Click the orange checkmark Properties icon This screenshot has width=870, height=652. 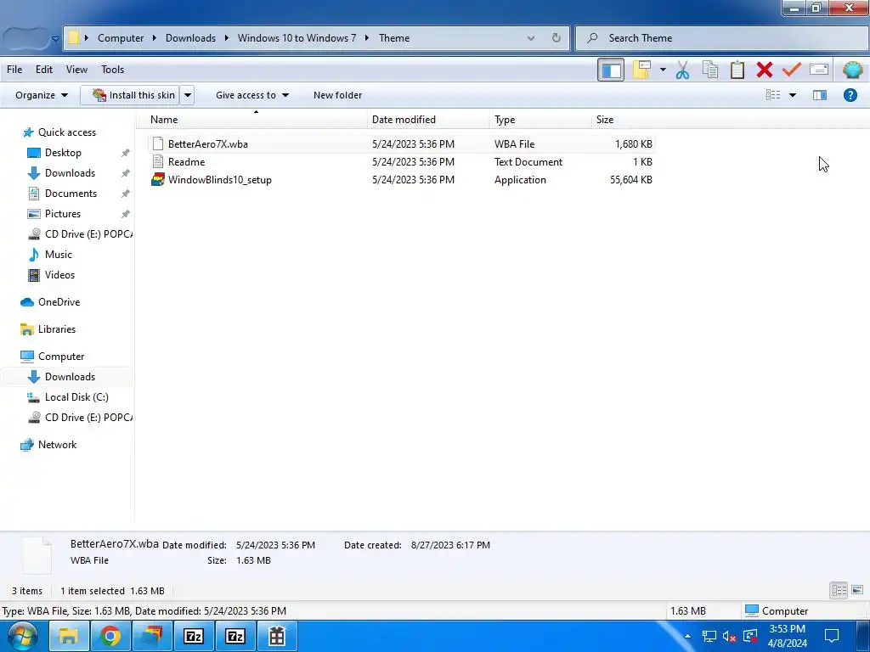point(792,70)
